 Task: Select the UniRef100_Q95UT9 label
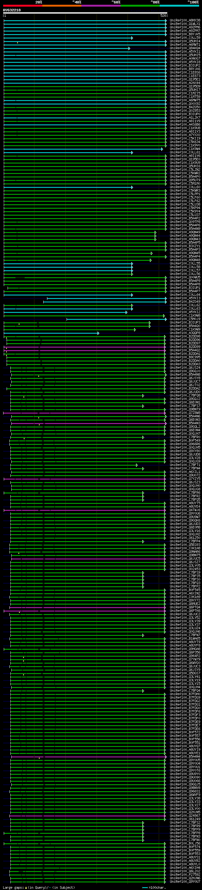click(185, 180)
